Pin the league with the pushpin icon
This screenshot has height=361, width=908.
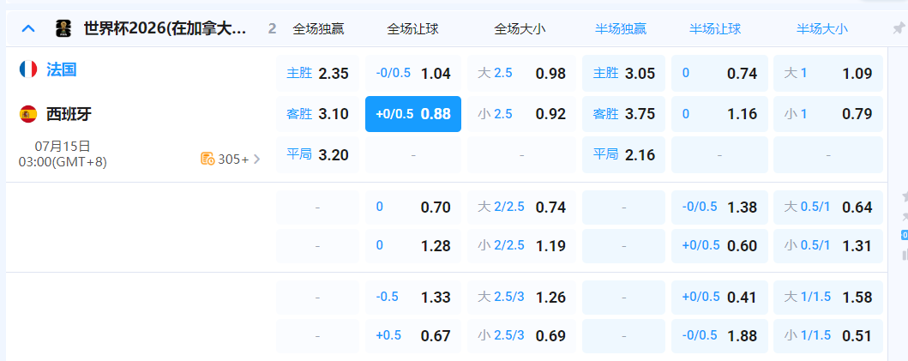coord(899,28)
